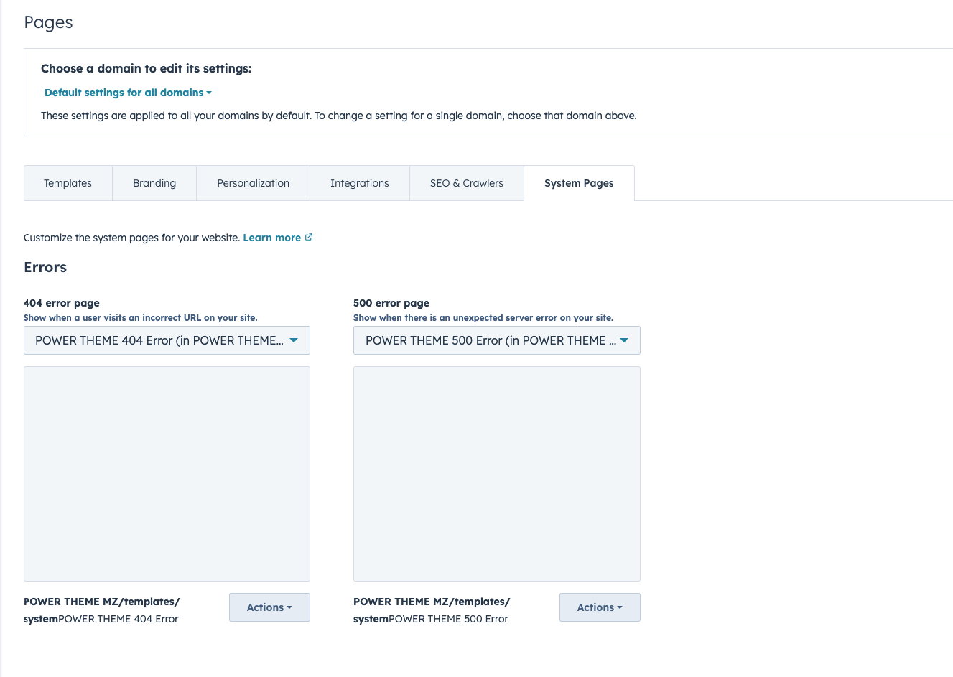
Task: Click the external link icon beside Learn more
Action: tap(309, 237)
